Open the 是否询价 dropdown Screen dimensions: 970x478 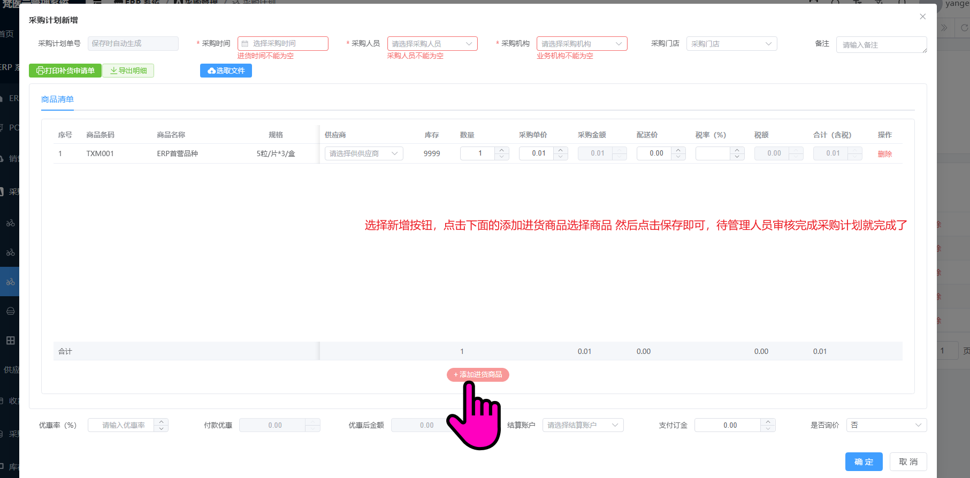pos(886,425)
